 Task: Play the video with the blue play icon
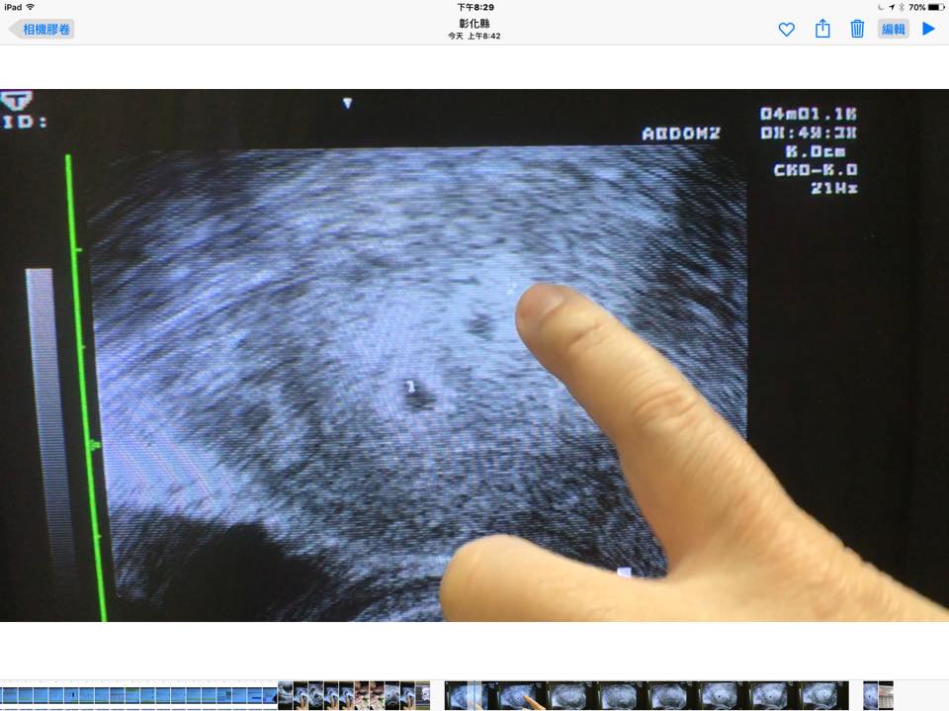(928, 29)
